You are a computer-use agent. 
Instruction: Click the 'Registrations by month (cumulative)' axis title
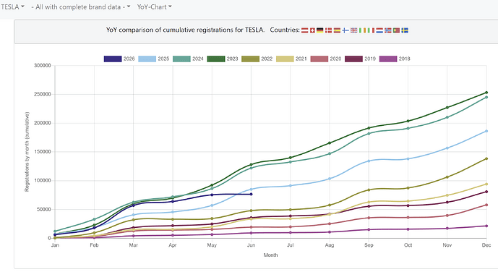pyautogui.click(x=27, y=152)
